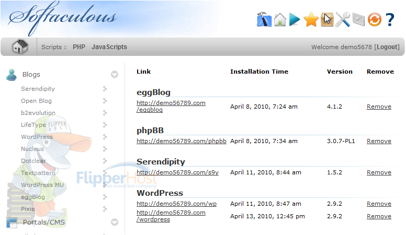Screen dimensions: 406x235
Task: Click the Serendipity section heading
Action: click(x=161, y=162)
